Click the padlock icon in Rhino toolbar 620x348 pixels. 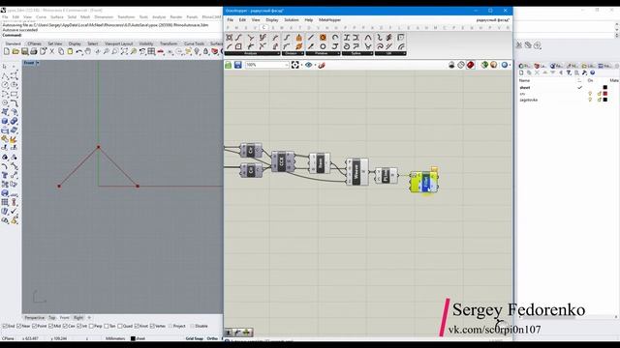tap(206, 51)
